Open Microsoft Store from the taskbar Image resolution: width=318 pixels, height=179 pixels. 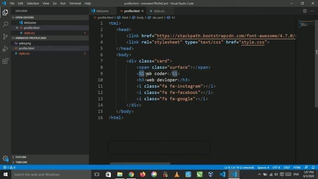pyautogui.click(x=108, y=175)
